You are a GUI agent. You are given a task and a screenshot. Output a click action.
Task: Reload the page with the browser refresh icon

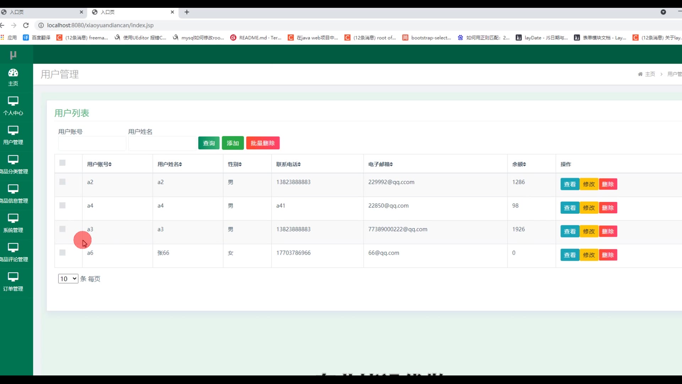pos(26,25)
